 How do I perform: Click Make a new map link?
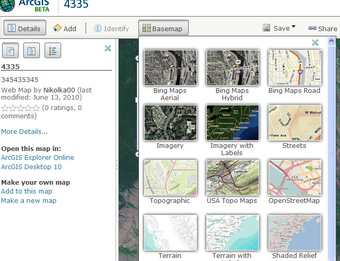tap(29, 200)
